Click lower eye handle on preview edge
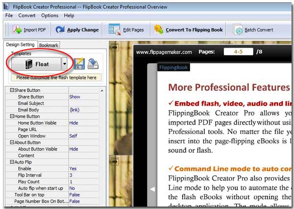Image resolution: width=294 pixels, height=209 pixels. [x=115, y=161]
